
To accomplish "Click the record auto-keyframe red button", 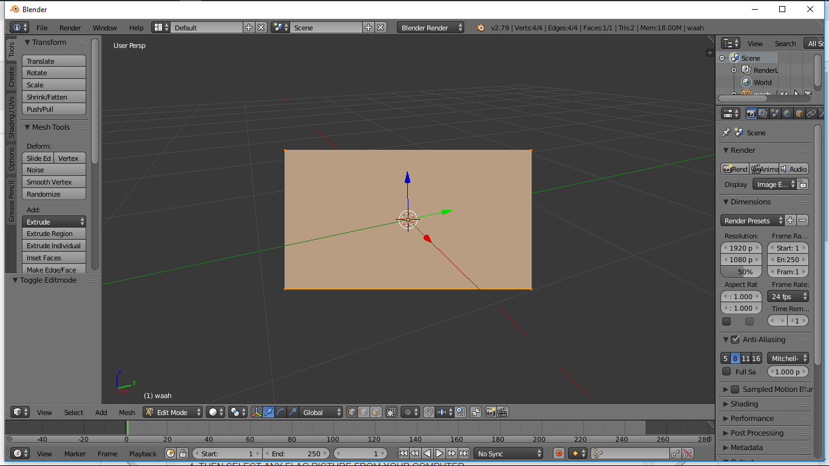I will 559,453.
